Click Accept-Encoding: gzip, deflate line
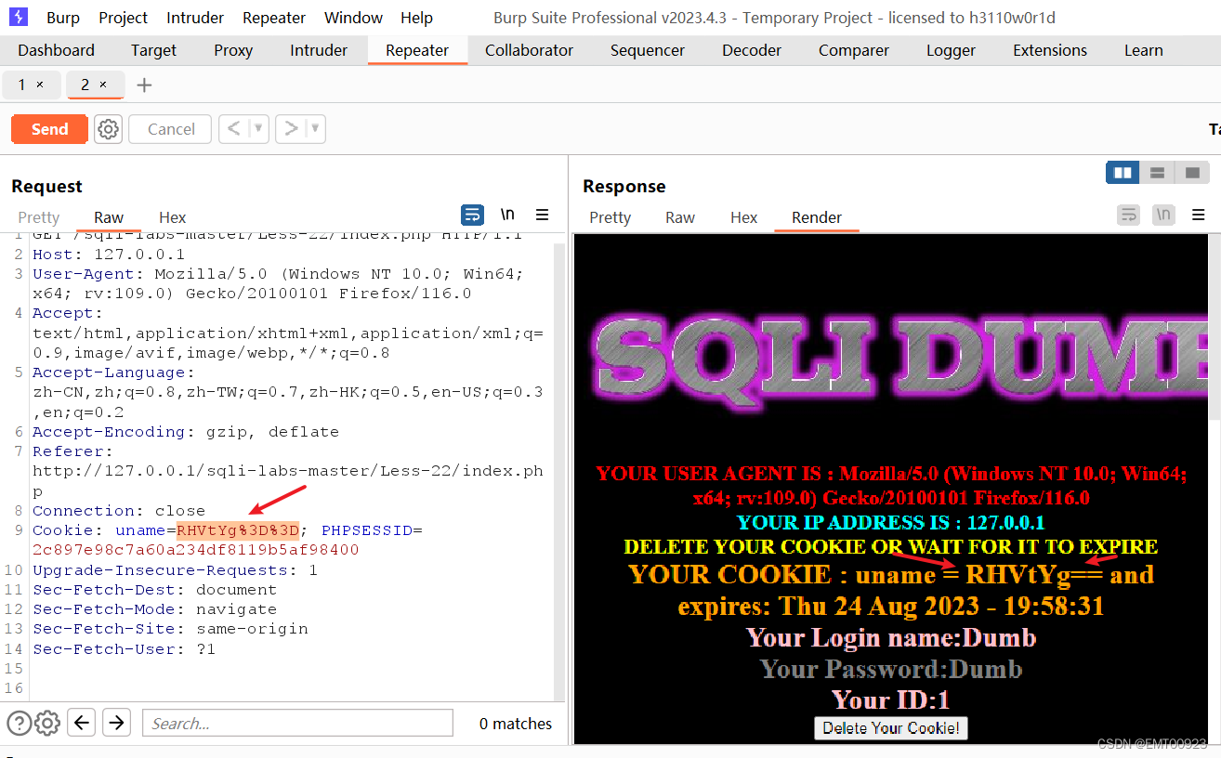The width and height of the screenshot is (1221, 758). click(x=186, y=432)
